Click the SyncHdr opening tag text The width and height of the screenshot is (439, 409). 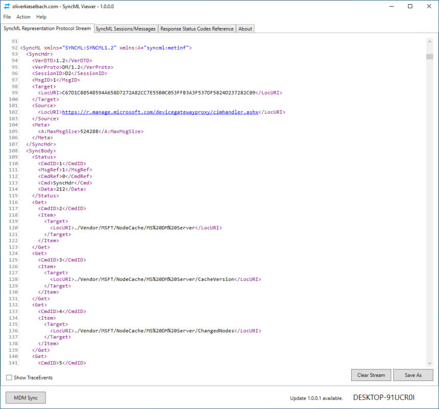(39, 54)
